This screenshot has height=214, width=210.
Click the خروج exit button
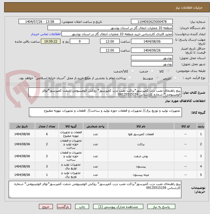click(x=46, y=207)
